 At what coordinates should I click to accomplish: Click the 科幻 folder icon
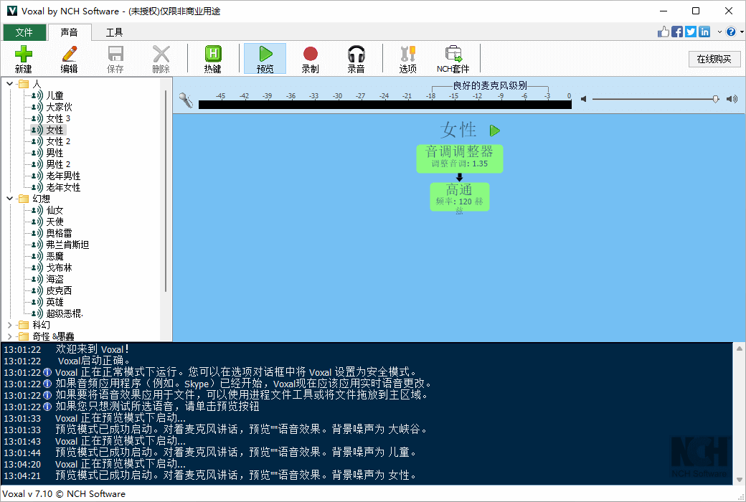point(23,325)
